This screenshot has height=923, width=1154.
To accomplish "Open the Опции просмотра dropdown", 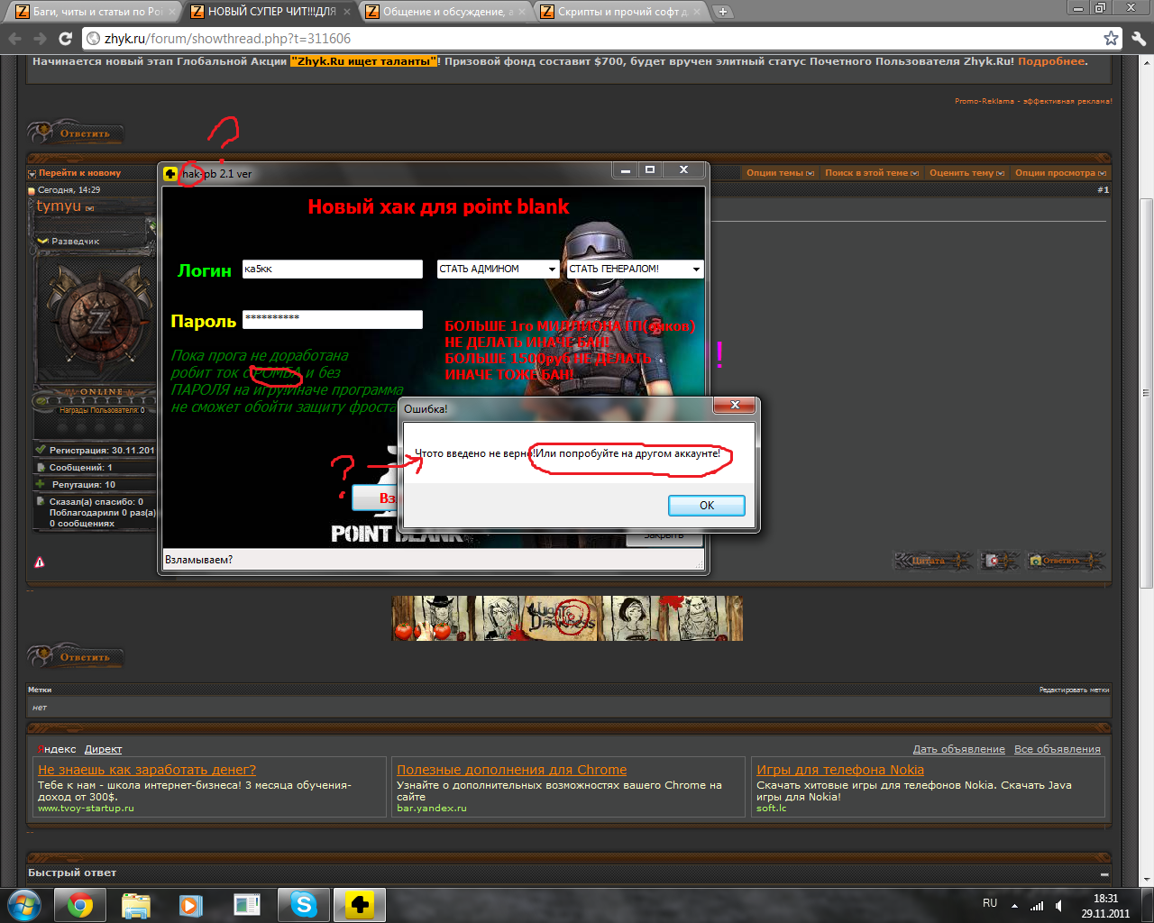I will coord(1060,173).
